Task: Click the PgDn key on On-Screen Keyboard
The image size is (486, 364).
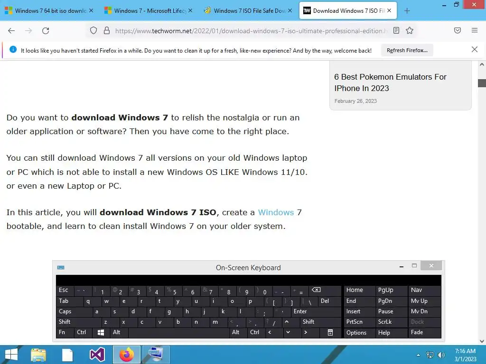Action: (x=391, y=301)
